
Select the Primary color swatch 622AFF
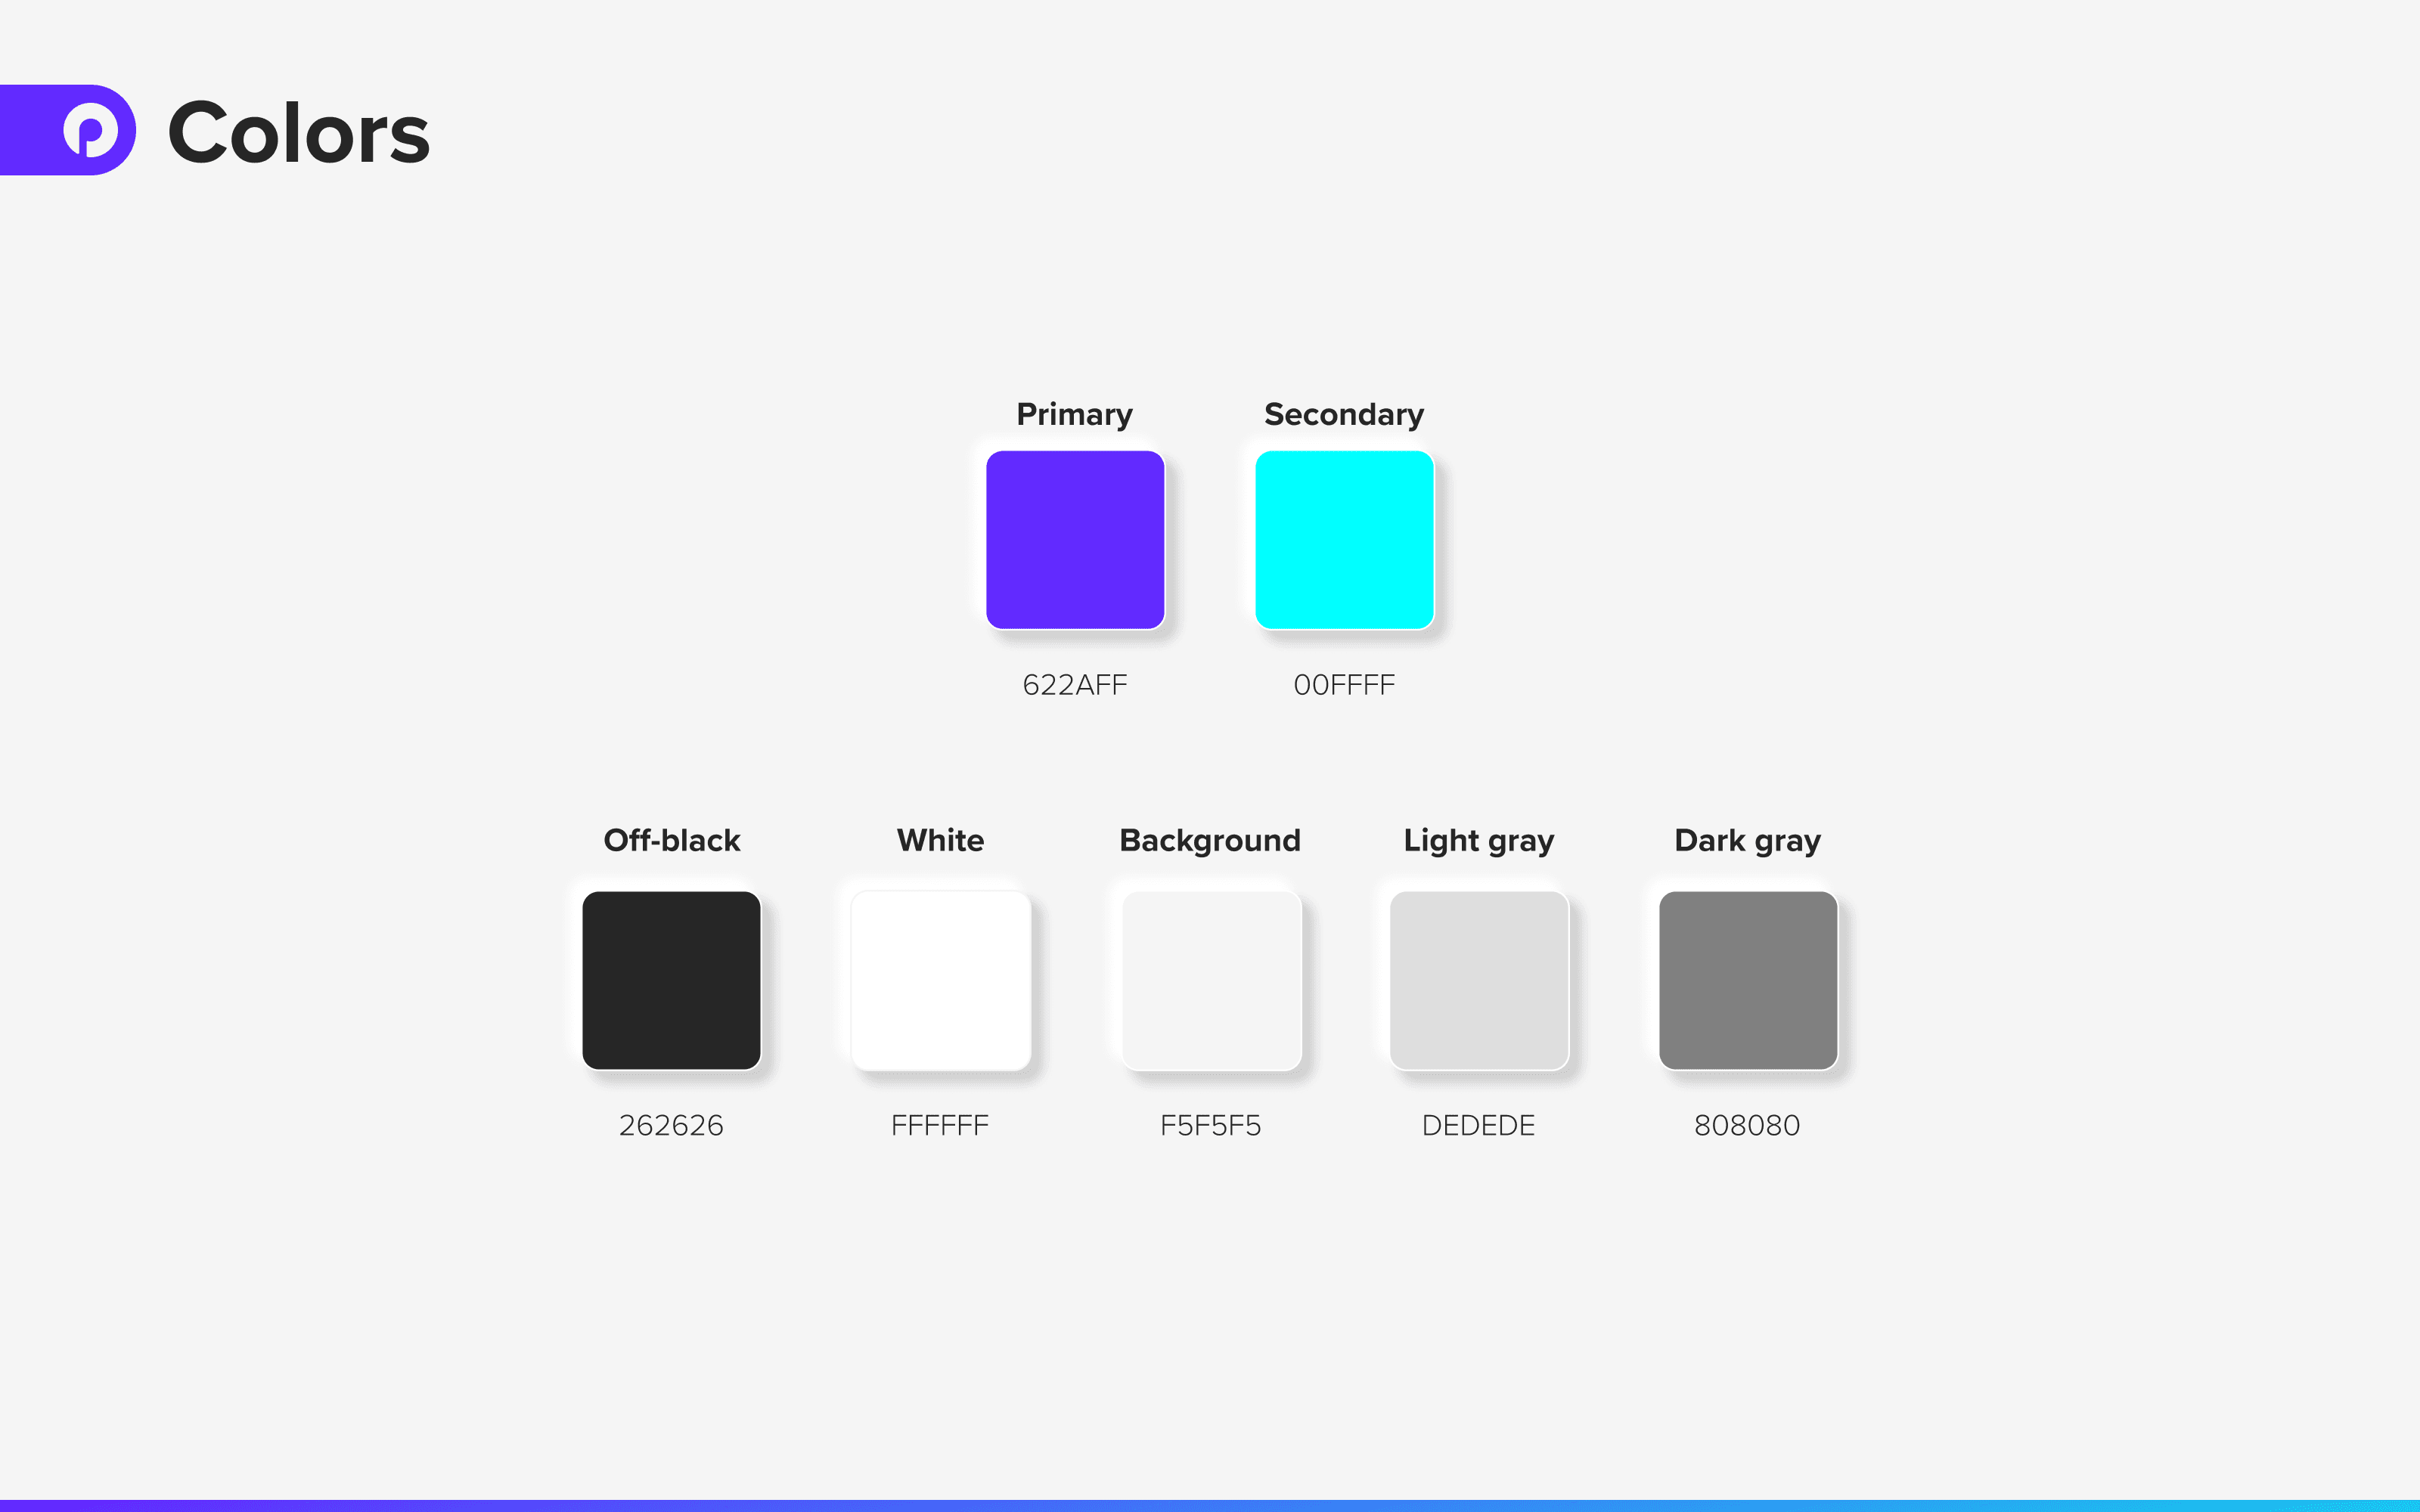[1075, 538]
